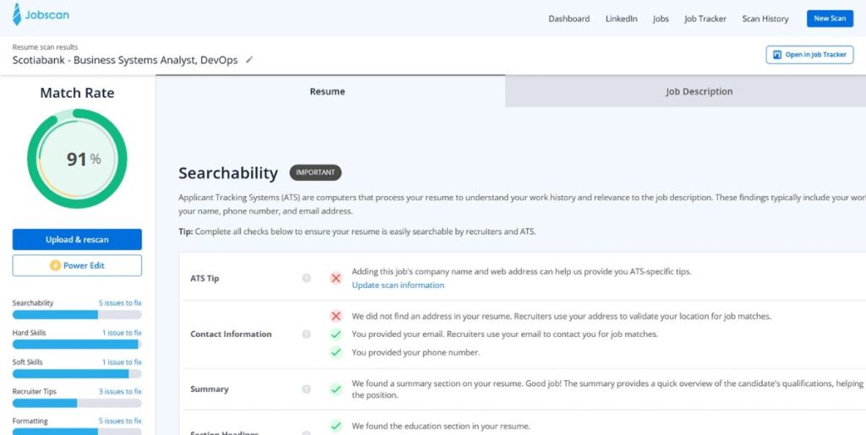Image resolution: width=866 pixels, height=435 pixels.
Task: Click Formatting label in sidebar
Action: (30, 421)
